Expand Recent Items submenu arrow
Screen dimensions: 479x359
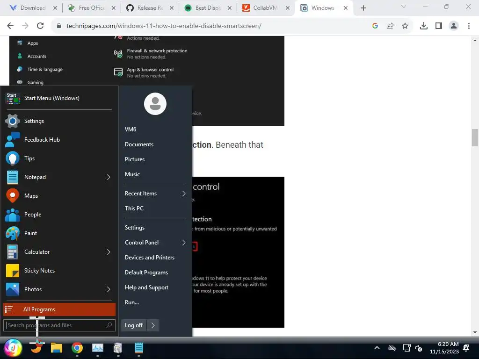(x=184, y=194)
